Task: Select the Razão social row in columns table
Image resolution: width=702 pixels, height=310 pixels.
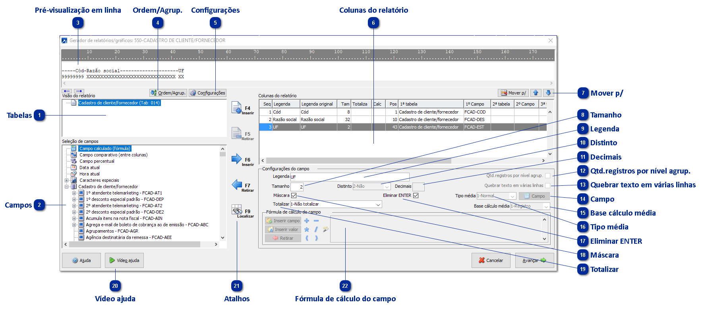Action: 285,119
